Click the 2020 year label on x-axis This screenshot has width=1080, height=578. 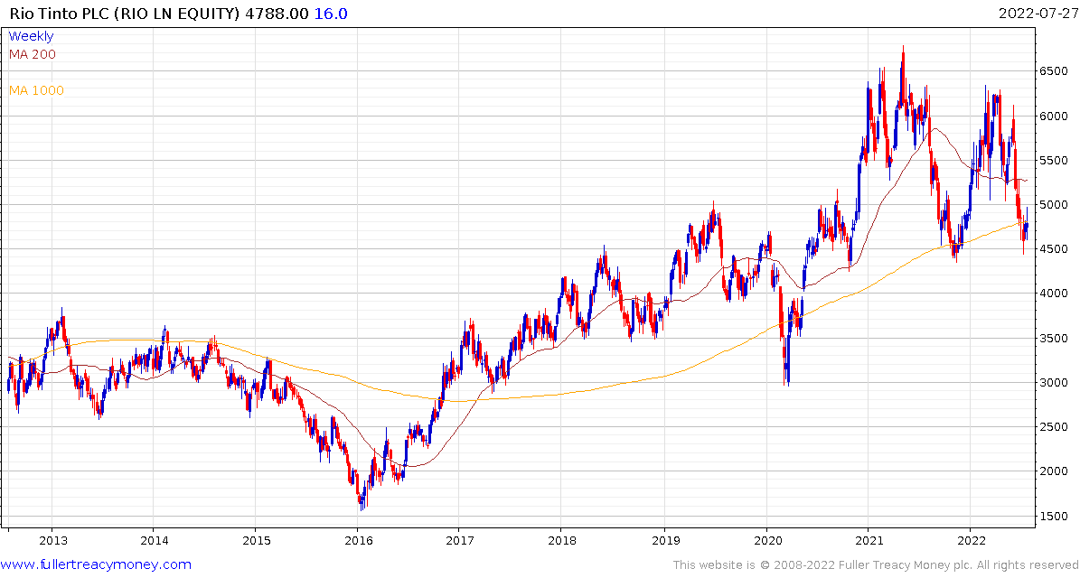coord(767,539)
